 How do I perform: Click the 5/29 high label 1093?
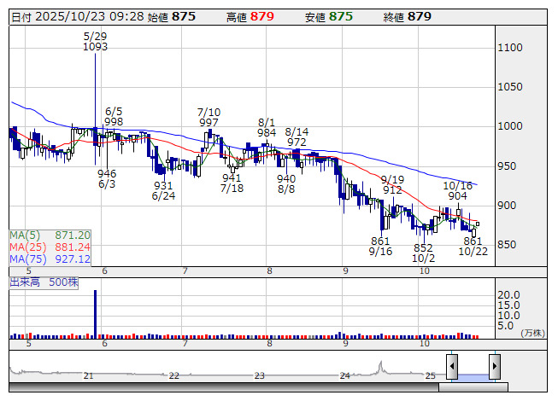(96, 47)
